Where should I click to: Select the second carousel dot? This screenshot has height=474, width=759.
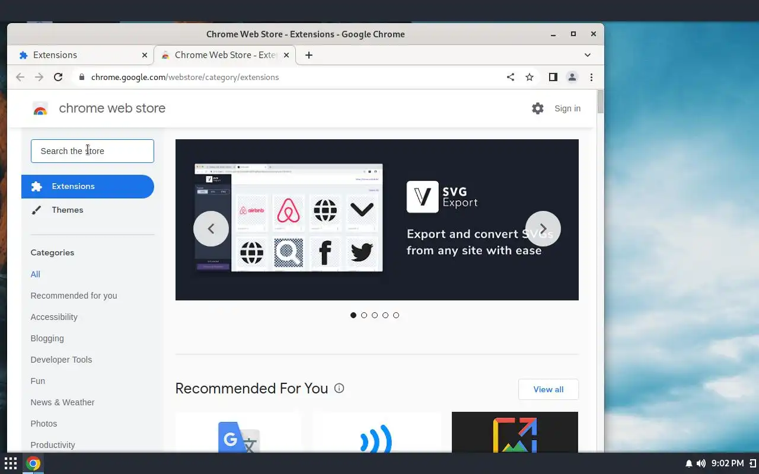tap(364, 315)
